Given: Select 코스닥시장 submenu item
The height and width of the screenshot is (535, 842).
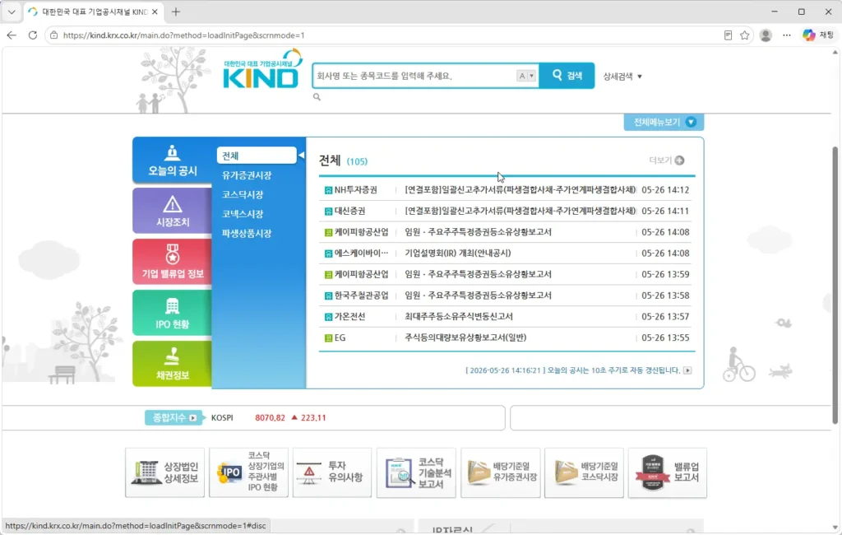Looking at the screenshot, I should point(243,194).
